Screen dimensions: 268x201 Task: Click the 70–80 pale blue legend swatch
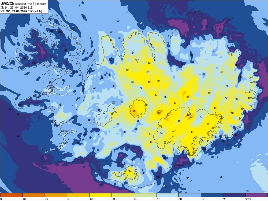pyautogui.click(x=167, y=195)
